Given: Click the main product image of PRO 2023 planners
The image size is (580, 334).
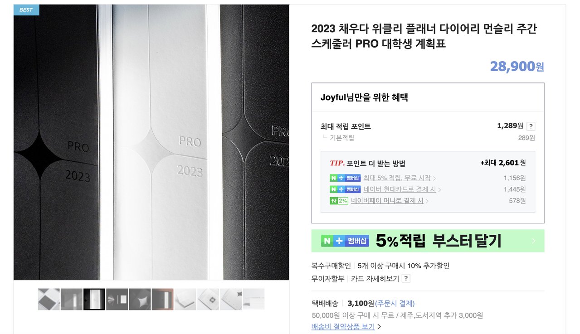Looking at the screenshot, I should [151, 142].
